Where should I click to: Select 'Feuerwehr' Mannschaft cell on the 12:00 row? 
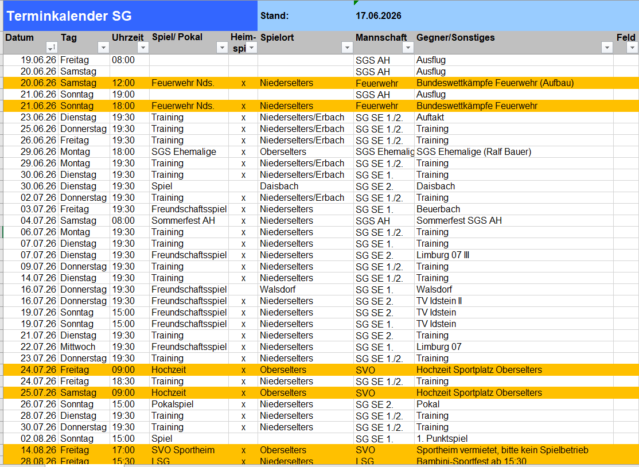click(384, 83)
